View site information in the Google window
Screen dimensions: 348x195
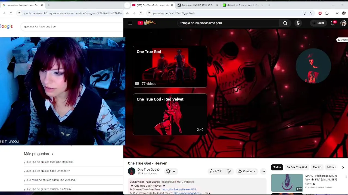point(19,13)
